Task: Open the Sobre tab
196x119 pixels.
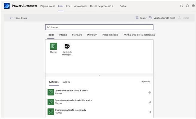Action: pyautogui.click(x=123, y=6)
